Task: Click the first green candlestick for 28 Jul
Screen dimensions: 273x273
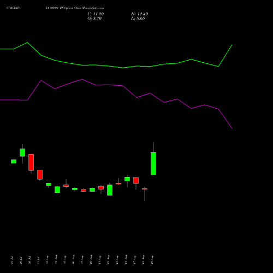Action: 14,162
